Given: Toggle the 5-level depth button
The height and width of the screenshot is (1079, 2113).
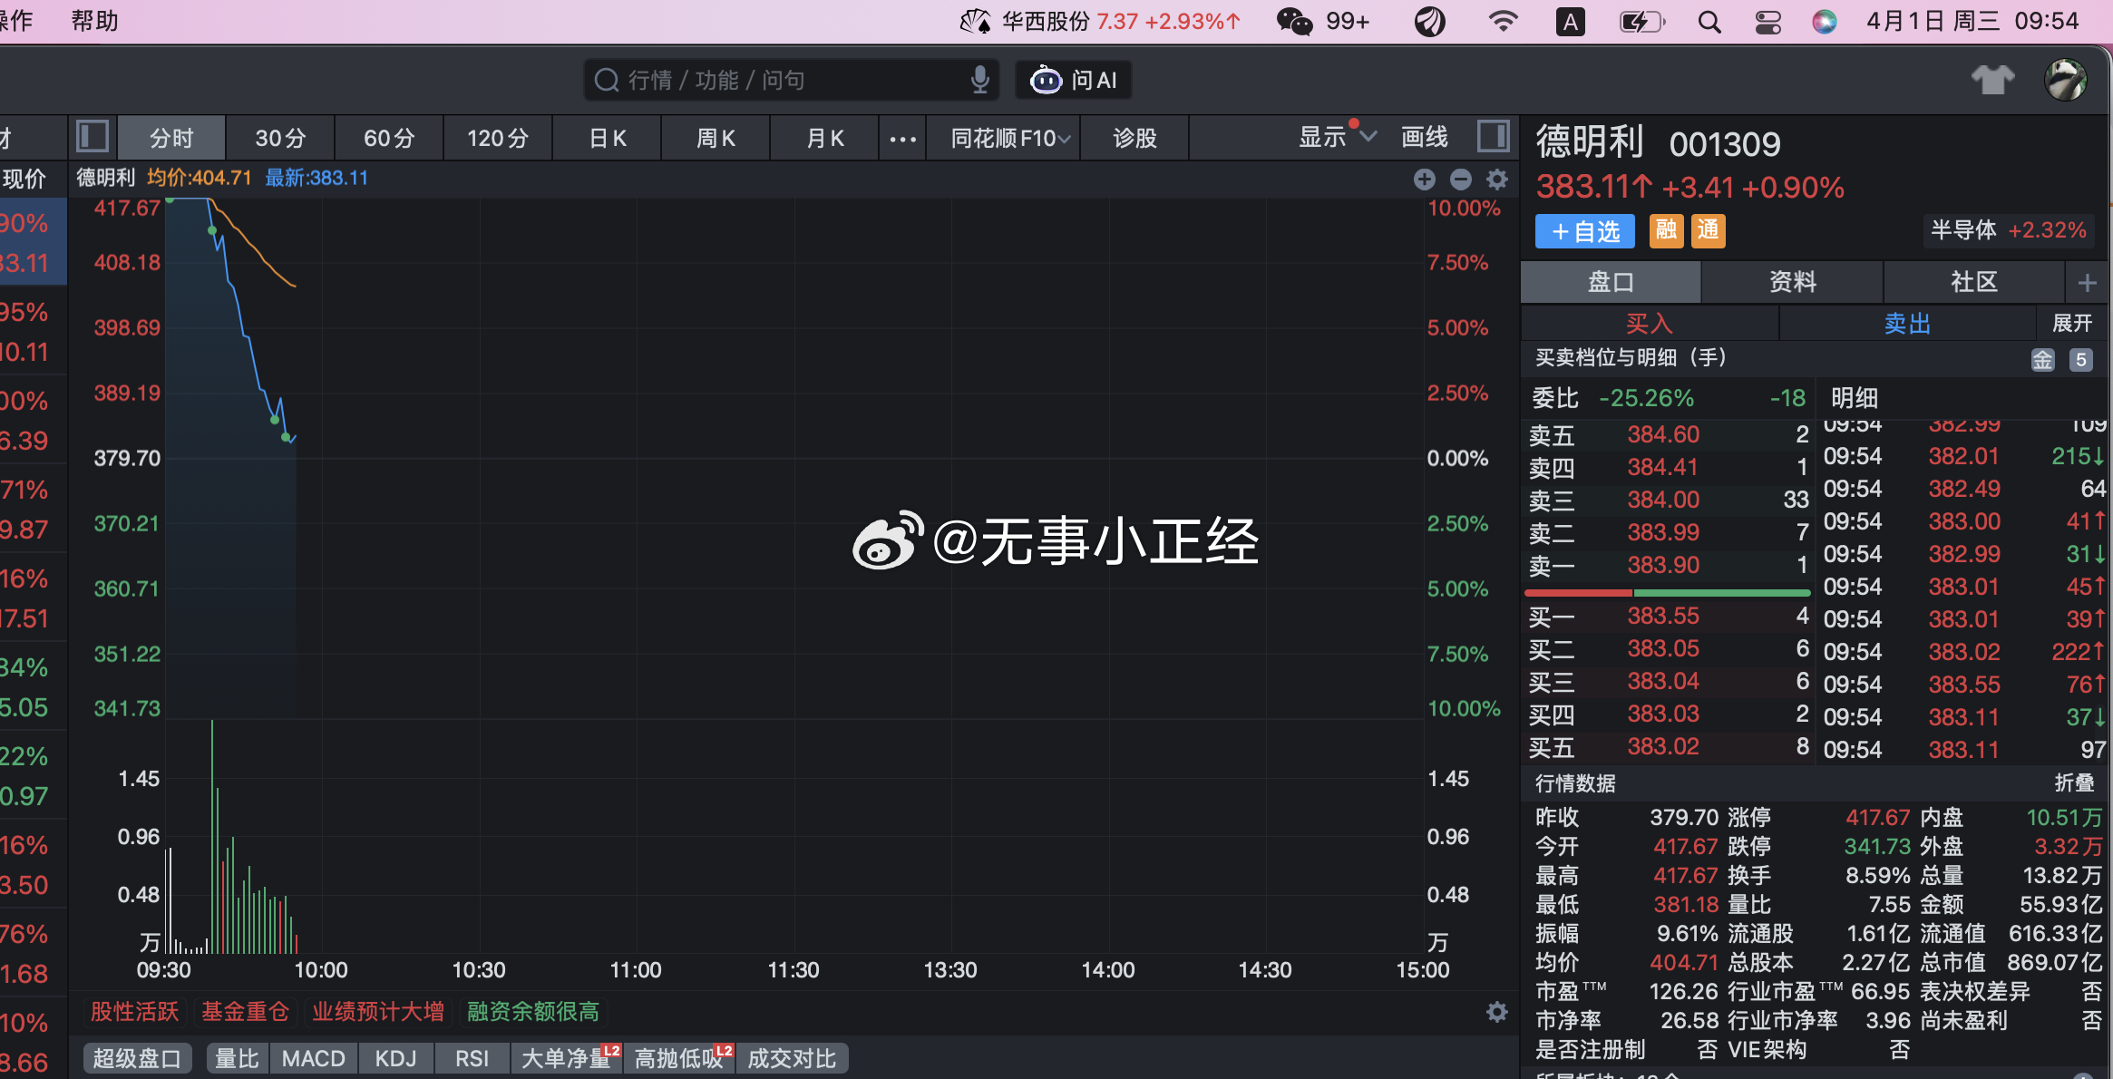Looking at the screenshot, I should (x=2081, y=360).
